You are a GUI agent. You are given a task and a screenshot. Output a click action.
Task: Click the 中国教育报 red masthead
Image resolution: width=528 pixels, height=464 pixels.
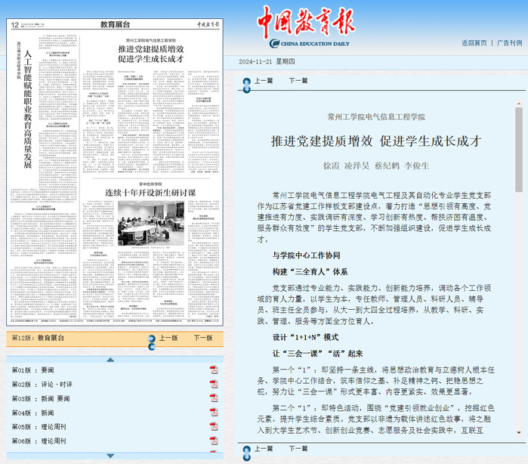click(306, 21)
